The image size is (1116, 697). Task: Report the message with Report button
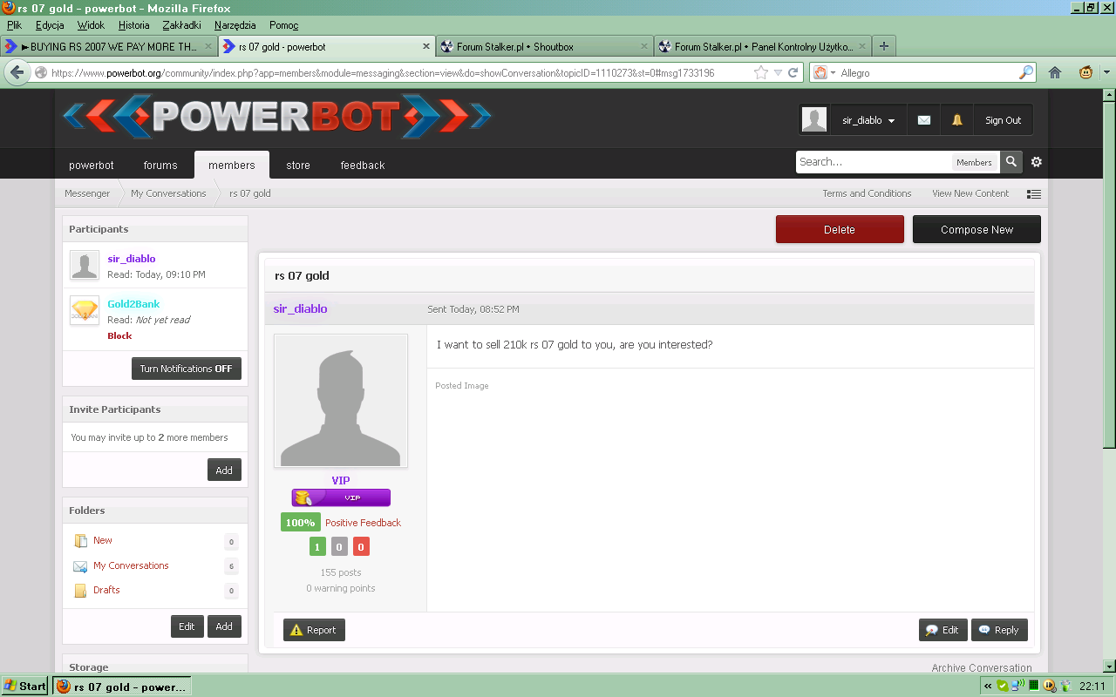coord(314,630)
